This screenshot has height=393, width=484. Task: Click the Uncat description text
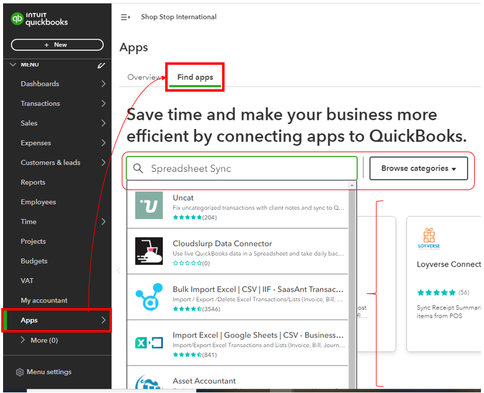258,208
